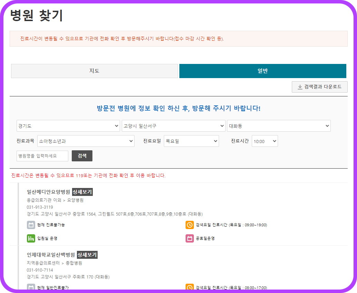This screenshot has width=357, height=293.
Task: Click the notice about 접수 마감 시간 확인
Action: pos(122,39)
